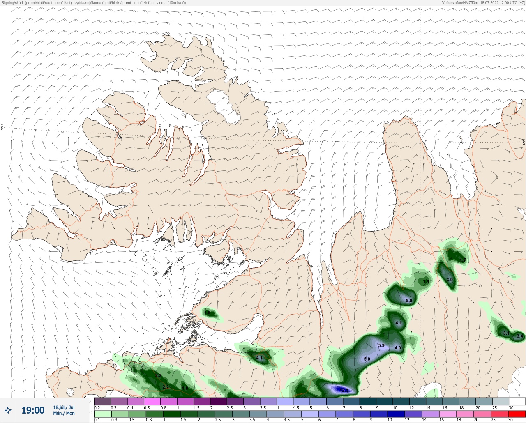Click the compass star logo icon

(x=8, y=410)
